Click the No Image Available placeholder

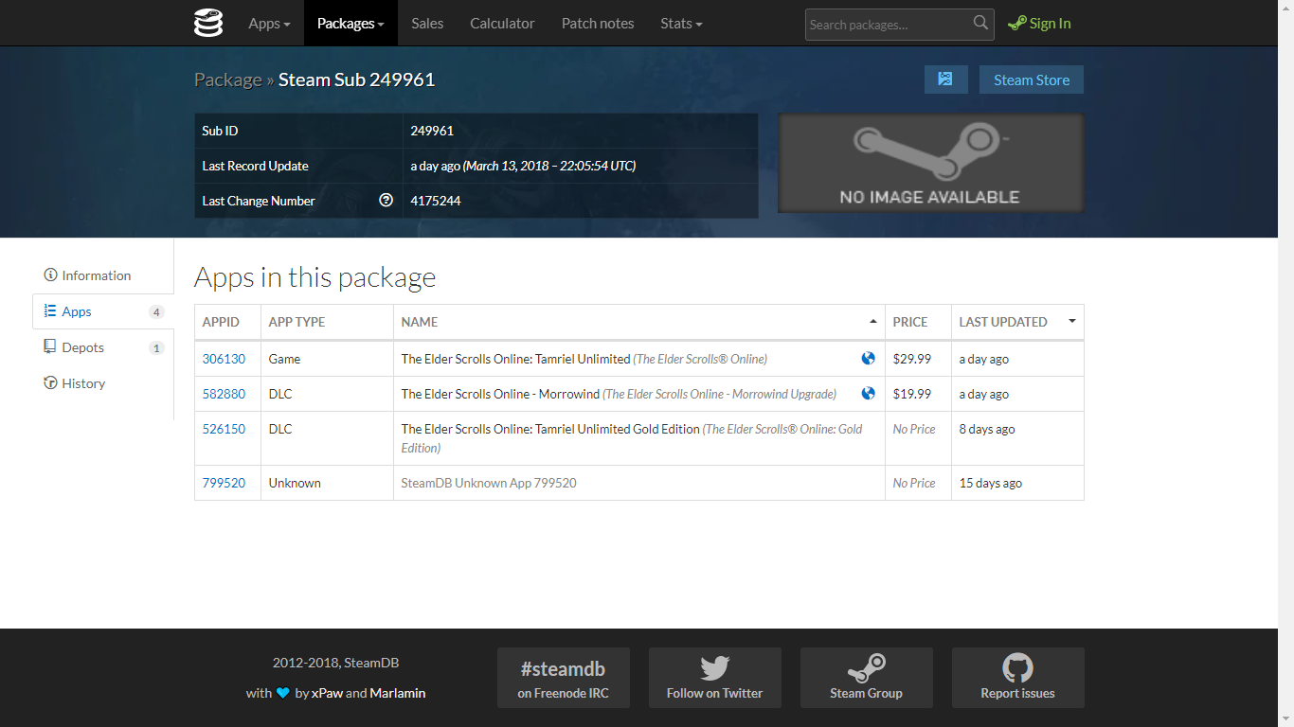[930, 163]
